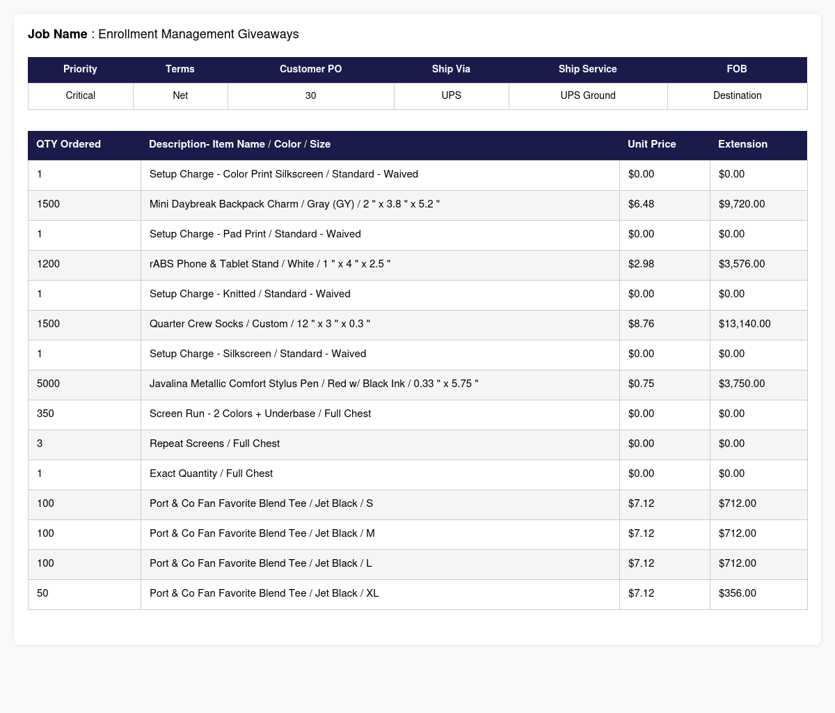Select Fan Favorite Blend Tee size L
Screen dimensions: 835x713
tap(261, 564)
